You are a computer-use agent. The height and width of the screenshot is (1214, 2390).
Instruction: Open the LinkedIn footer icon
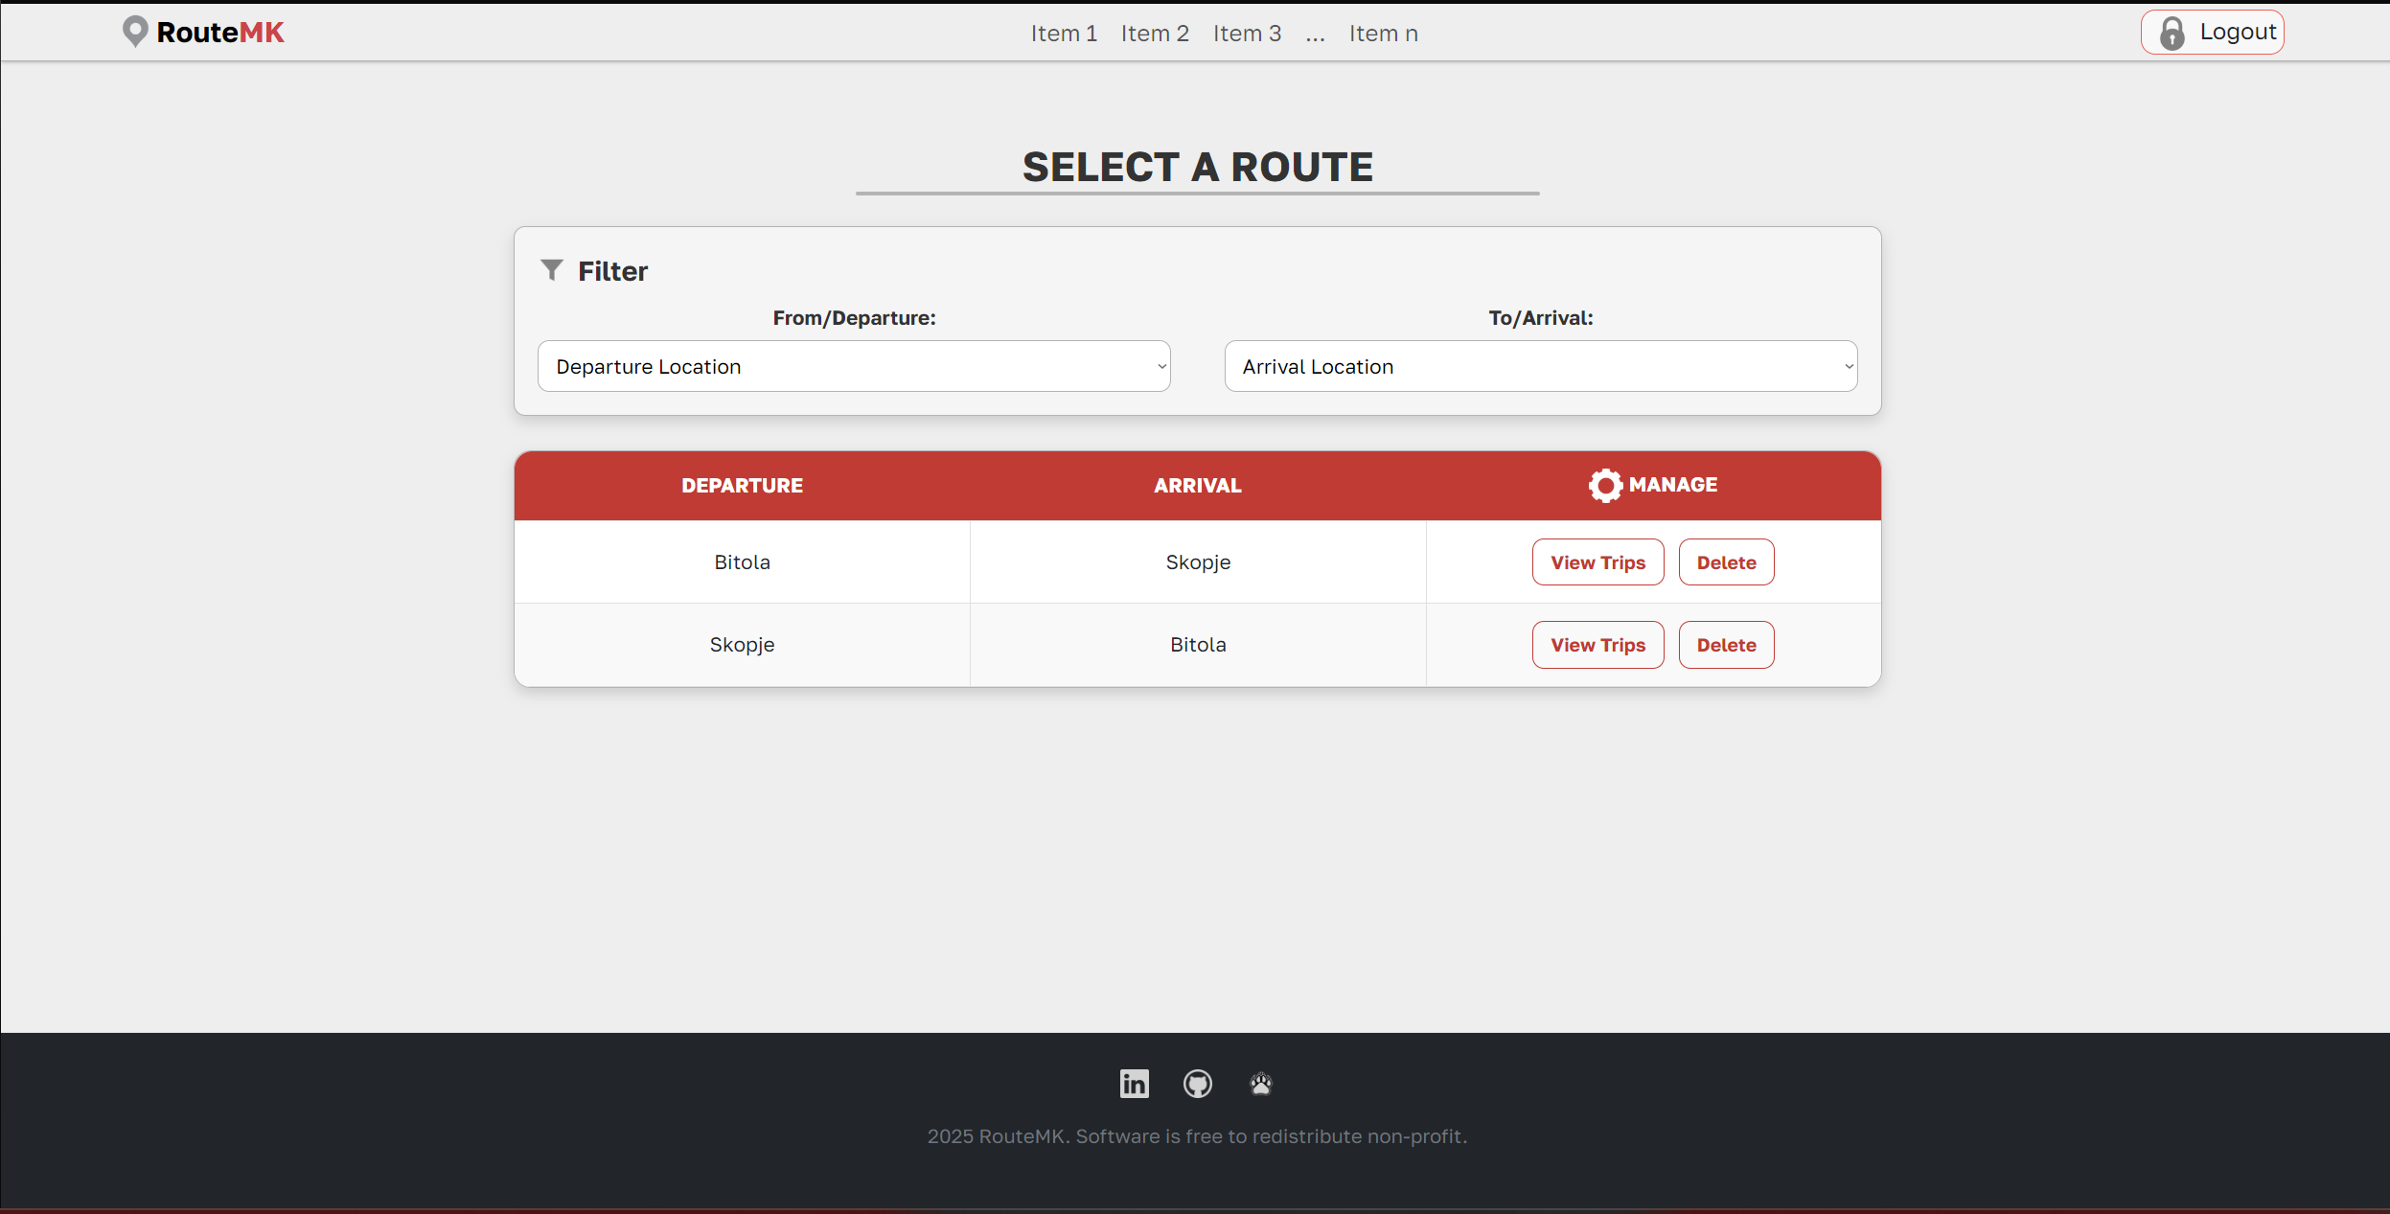[1134, 1084]
